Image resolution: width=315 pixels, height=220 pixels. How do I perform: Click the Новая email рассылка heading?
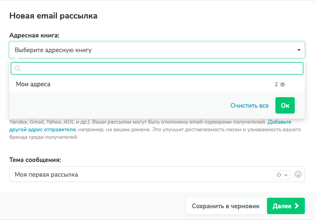pyautogui.click(x=53, y=16)
